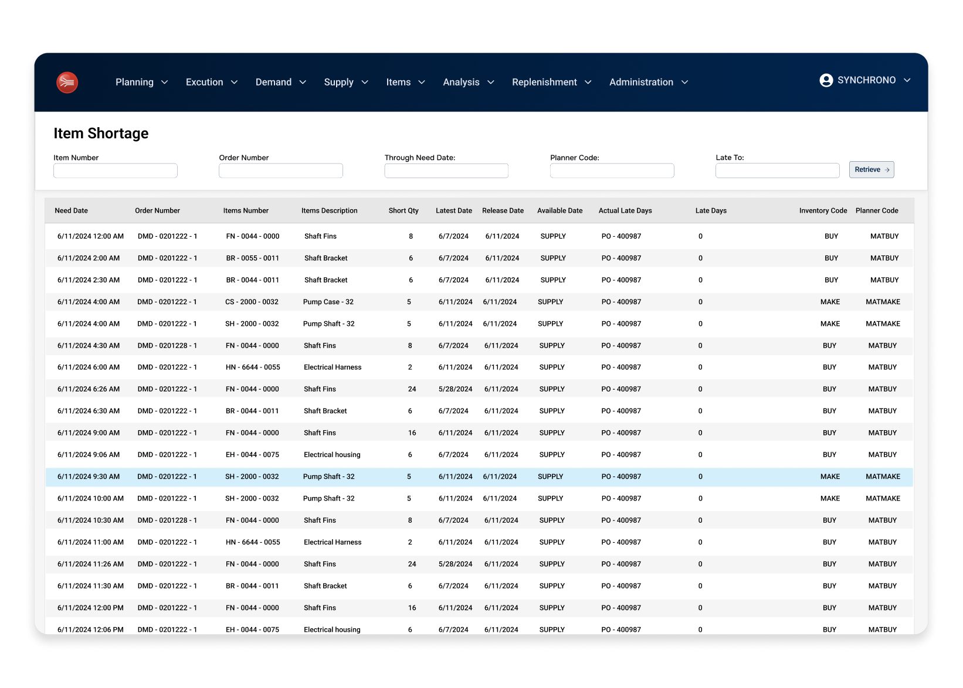963x688 pixels.
Task: Open the Analysis menu
Action: point(461,83)
